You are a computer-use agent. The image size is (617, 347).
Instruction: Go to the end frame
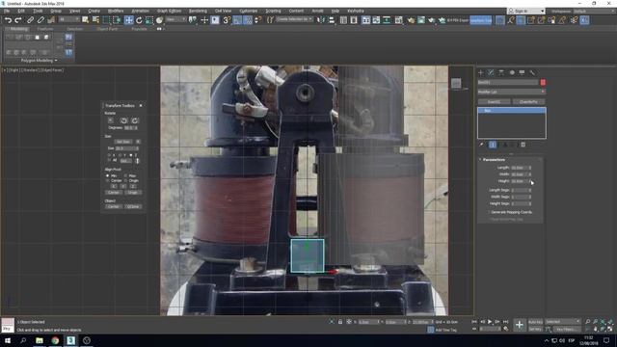(x=505, y=322)
